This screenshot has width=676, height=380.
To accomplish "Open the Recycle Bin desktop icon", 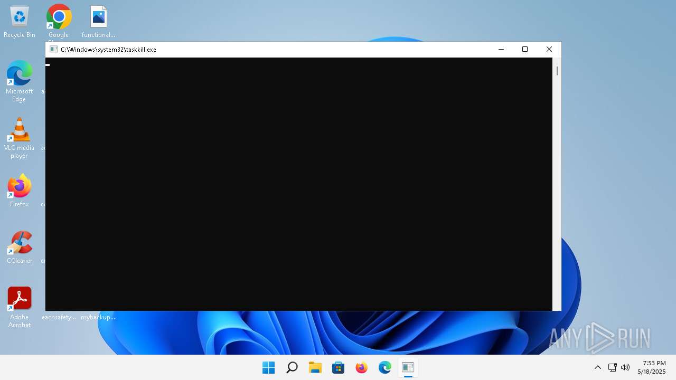I will point(20,22).
